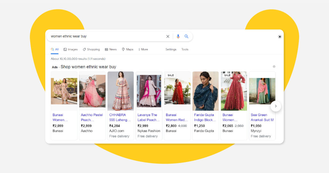Open the Maps tab

[128, 49]
